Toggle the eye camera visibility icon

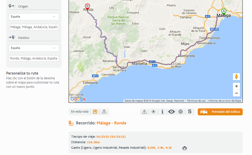(171, 112)
